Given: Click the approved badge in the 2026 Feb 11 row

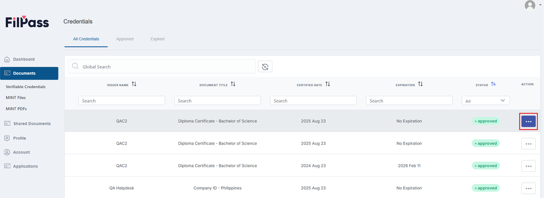Looking at the screenshot, I should [486, 166].
